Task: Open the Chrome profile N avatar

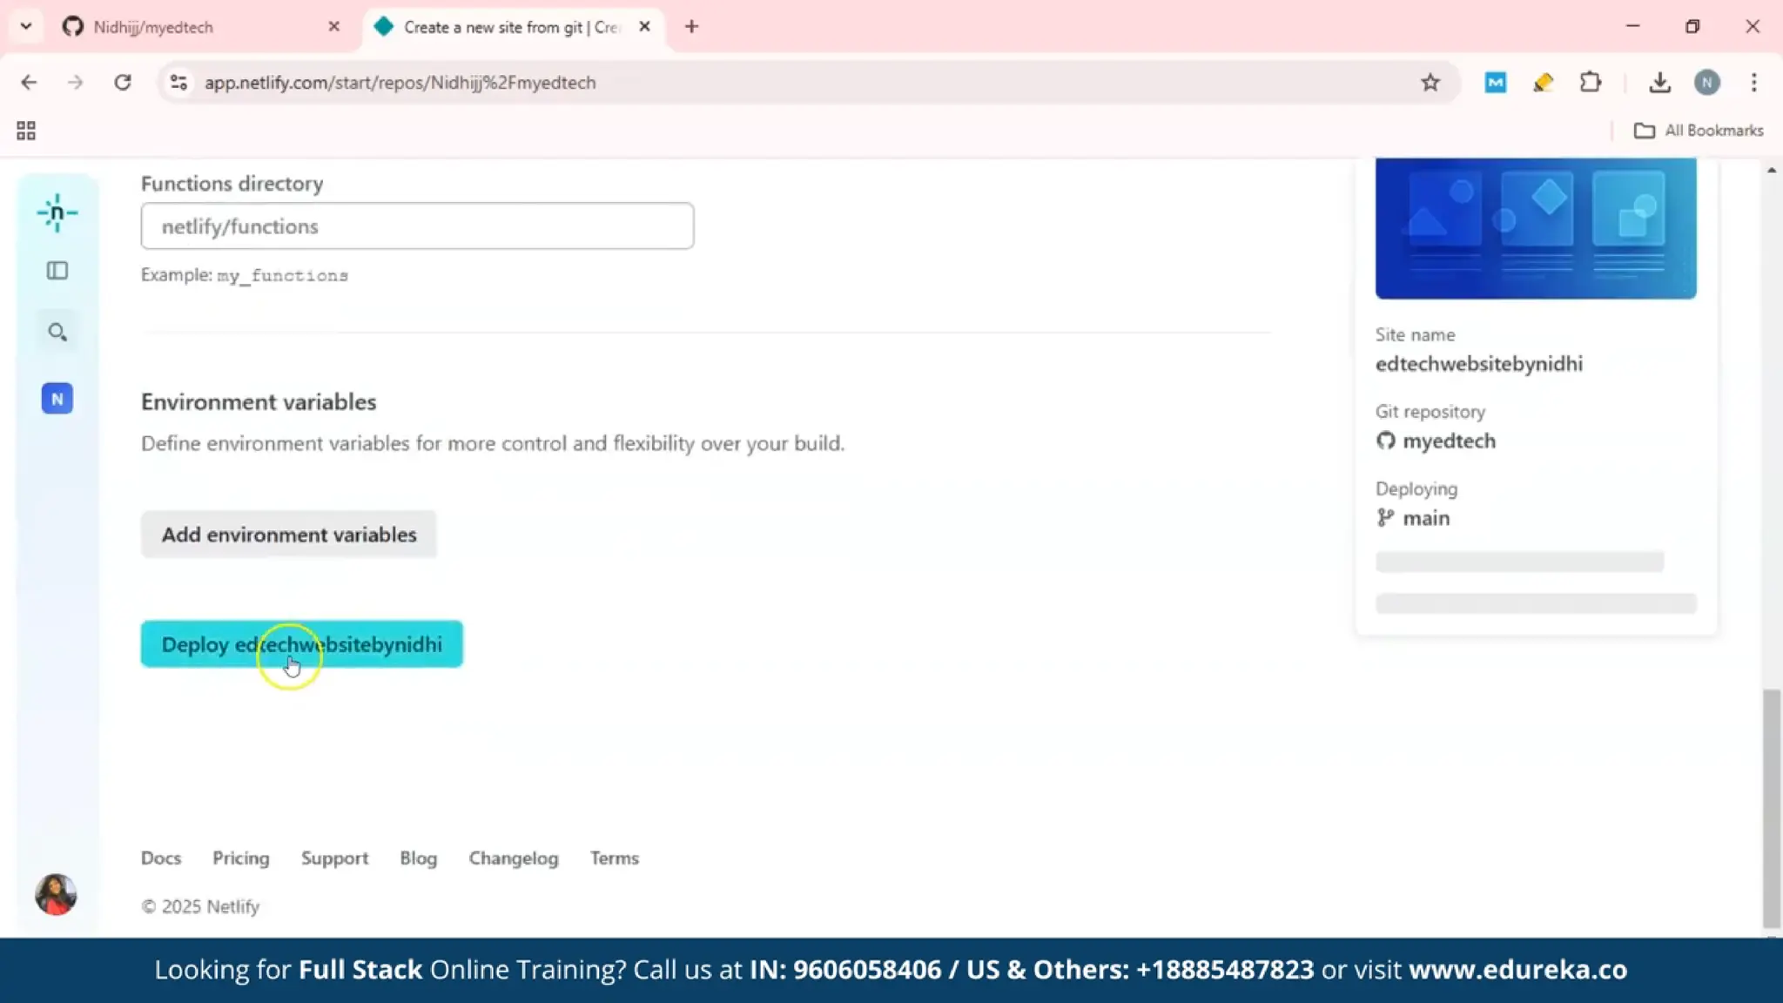Action: point(1707,82)
